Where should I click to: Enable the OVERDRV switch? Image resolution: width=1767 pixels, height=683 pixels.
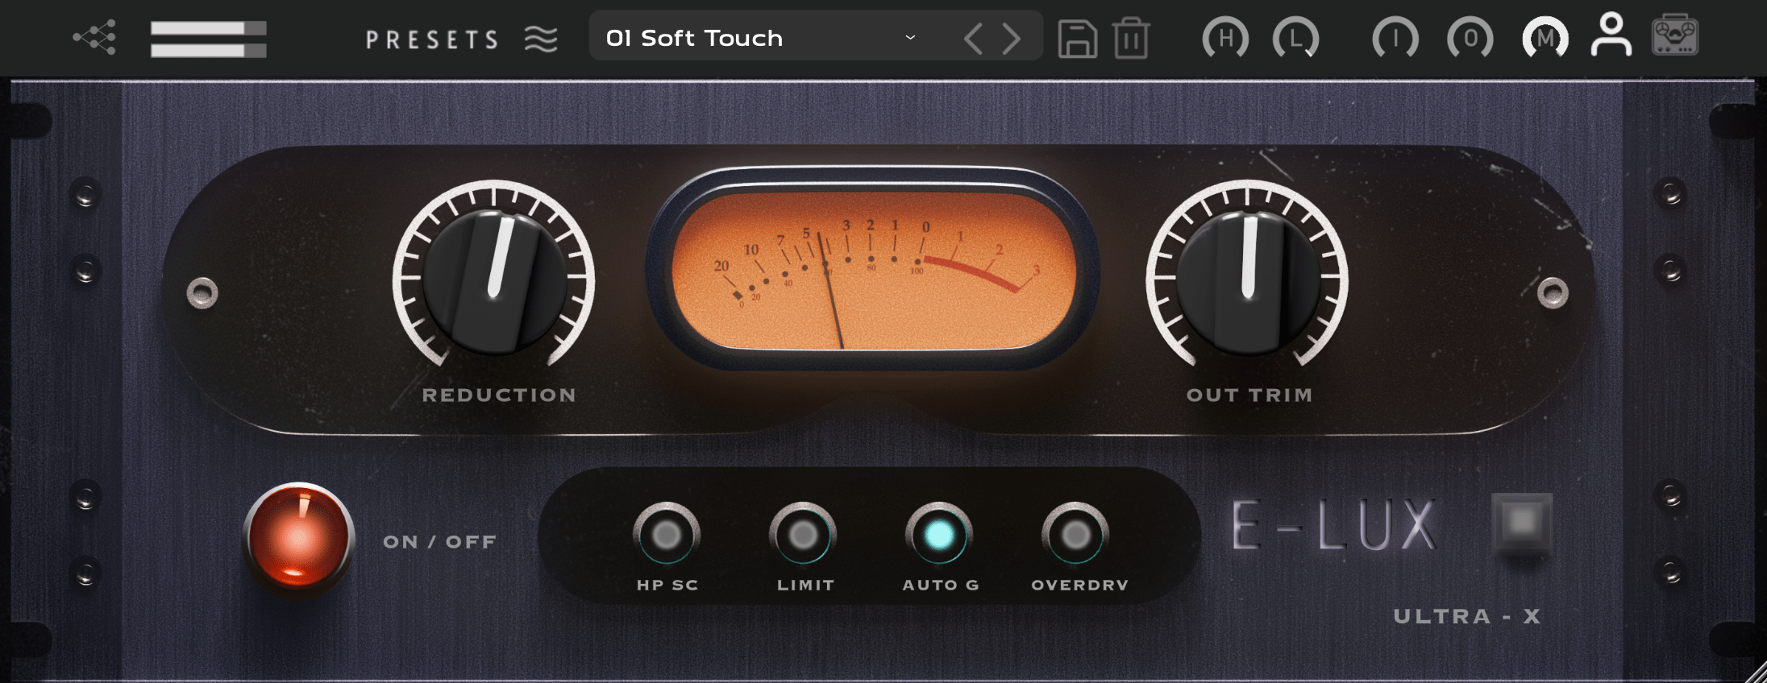point(1075,535)
